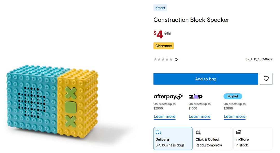Screen dimensions: 280x153
Task: Select the In-Store in stock option
Action: point(253,138)
